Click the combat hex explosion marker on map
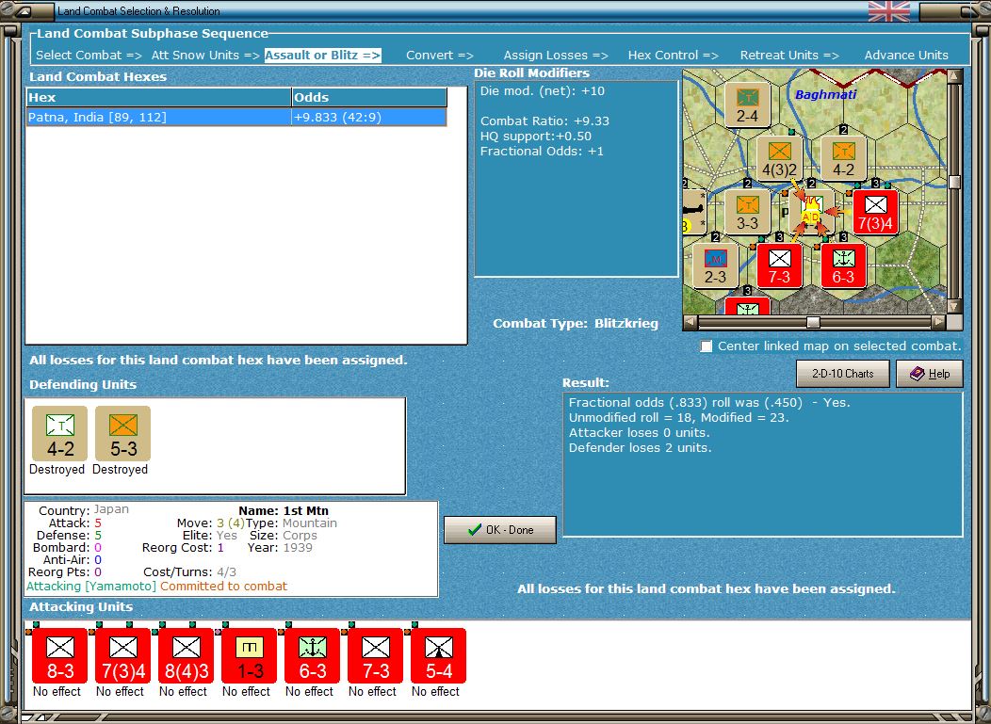 (x=811, y=211)
